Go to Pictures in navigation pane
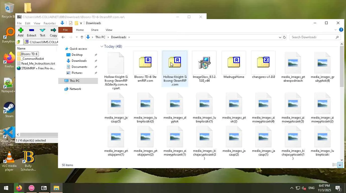 click(77, 73)
